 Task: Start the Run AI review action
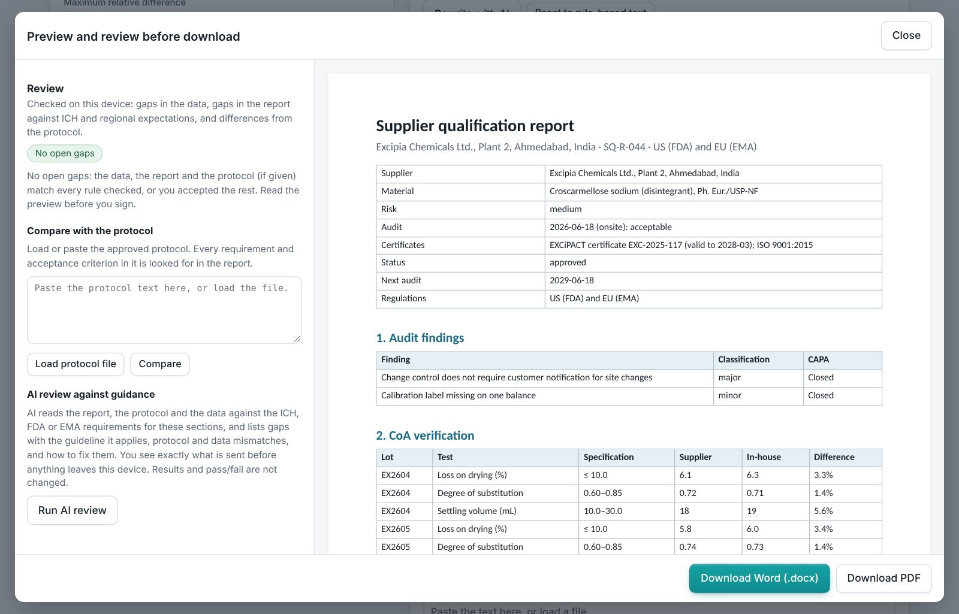(72, 510)
